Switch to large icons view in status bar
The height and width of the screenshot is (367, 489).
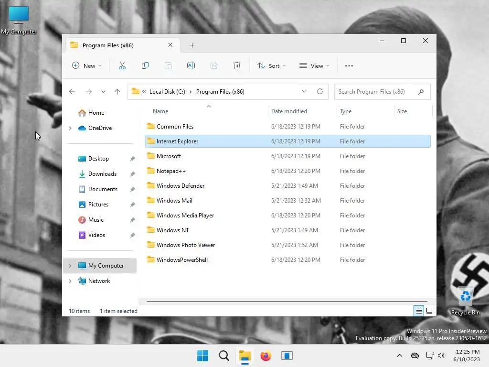pyautogui.click(x=429, y=311)
